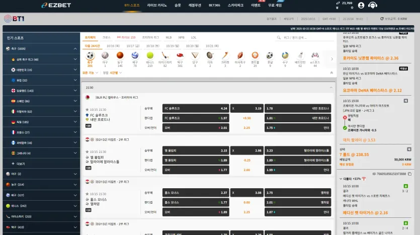The width and height of the screenshot is (420, 235).
Task: Bet on draw X at 3.19
Action: (246, 109)
